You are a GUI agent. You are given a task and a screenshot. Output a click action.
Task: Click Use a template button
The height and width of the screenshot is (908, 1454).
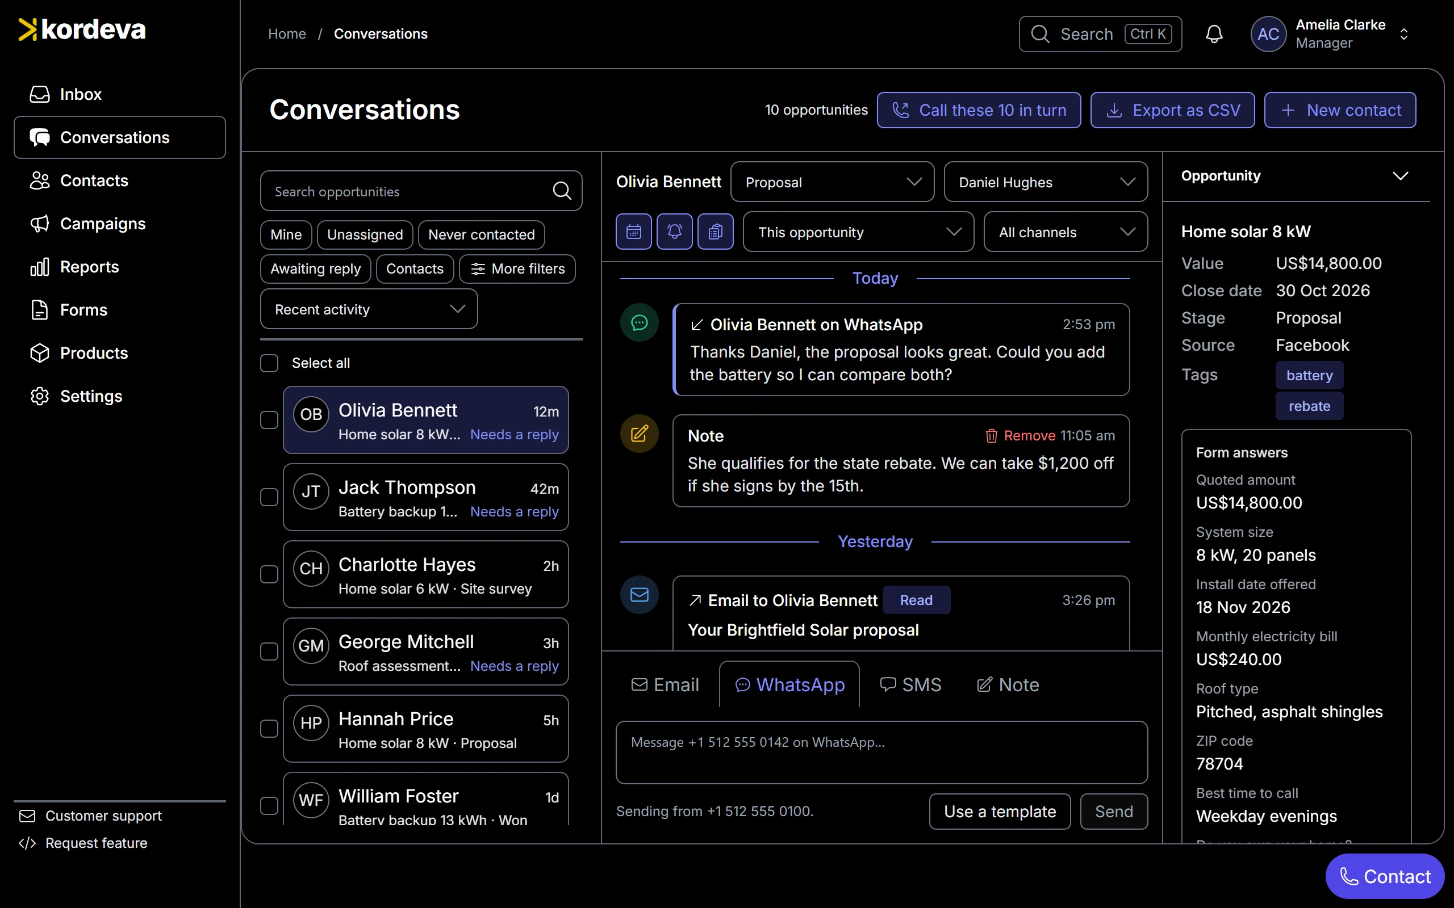click(x=1000, y=812)
